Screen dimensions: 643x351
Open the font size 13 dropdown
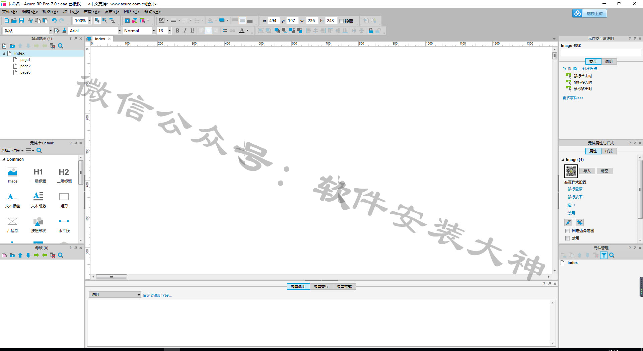click(x=169, y=30)
